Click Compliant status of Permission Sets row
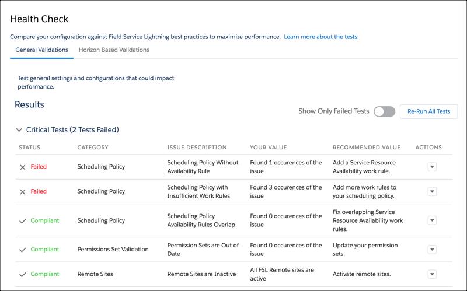This screenshot has height=291, width=467. (x=45, y=250)
